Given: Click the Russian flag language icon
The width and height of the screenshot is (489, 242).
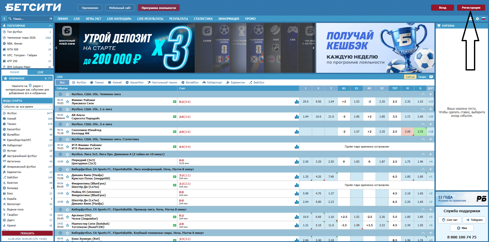Looking at the screenshot, I should point(483,19).
